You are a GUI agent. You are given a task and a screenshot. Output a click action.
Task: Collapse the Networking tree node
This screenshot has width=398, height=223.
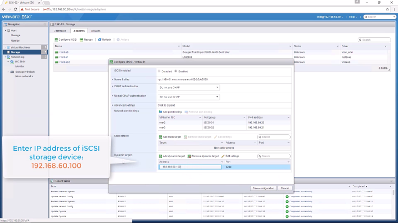click(x=5, y=57)
